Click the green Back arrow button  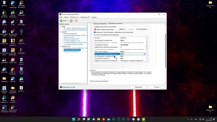tap(61, 21)
